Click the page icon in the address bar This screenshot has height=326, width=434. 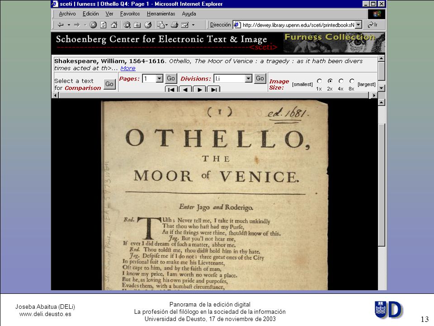click(x=237, y=25)
